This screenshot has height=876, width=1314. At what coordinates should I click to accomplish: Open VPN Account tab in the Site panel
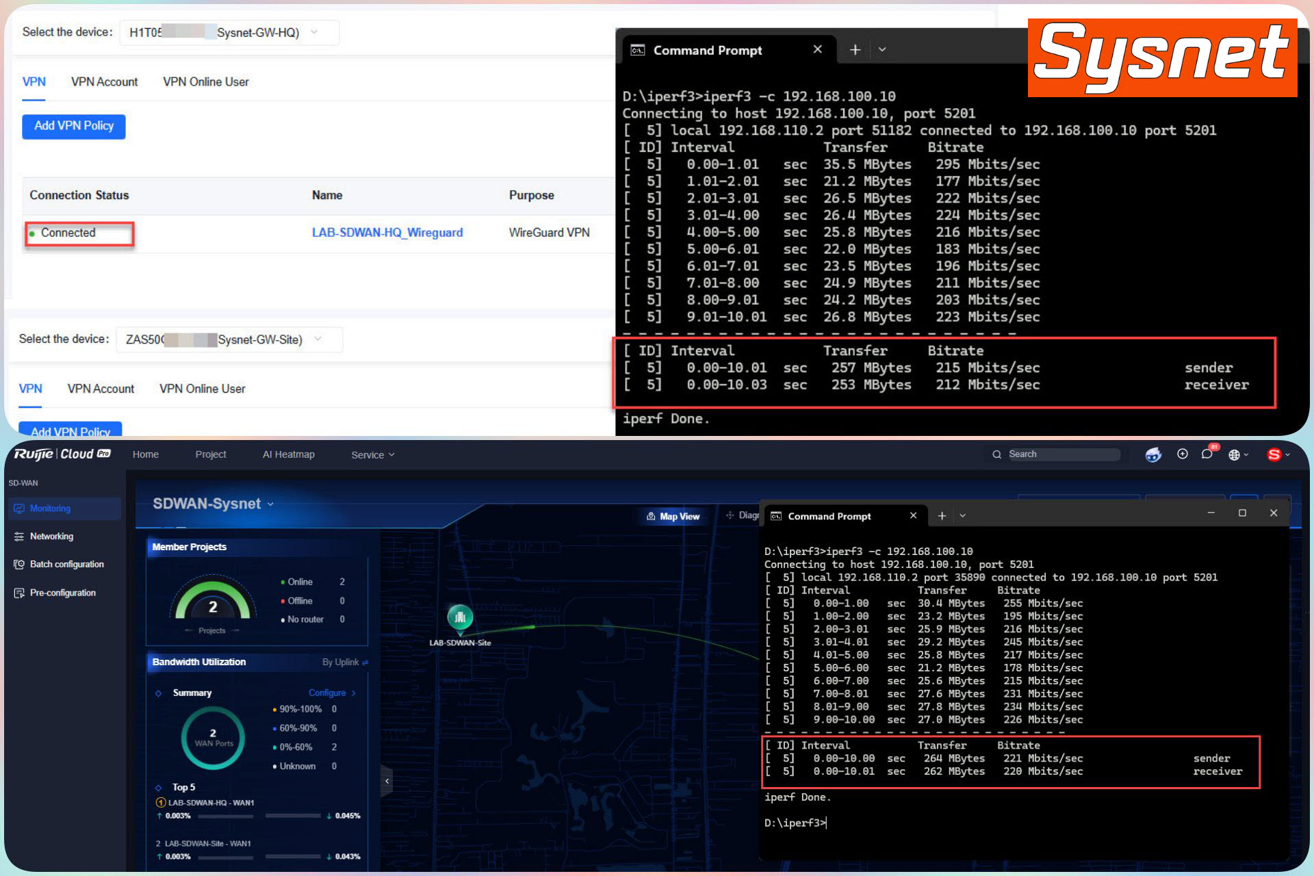coord(101,388)
